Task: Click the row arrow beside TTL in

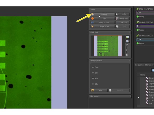Action: coord(138,98)
